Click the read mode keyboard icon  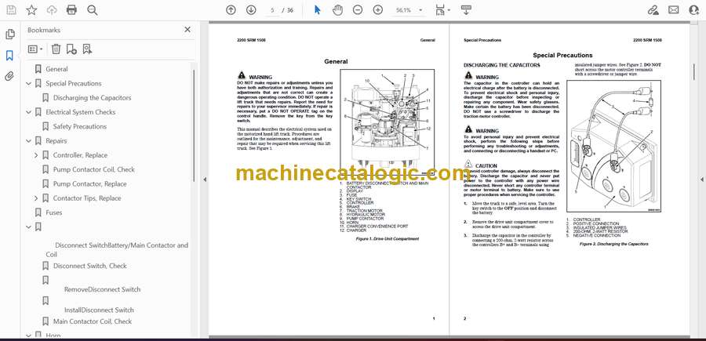[466, 10]
